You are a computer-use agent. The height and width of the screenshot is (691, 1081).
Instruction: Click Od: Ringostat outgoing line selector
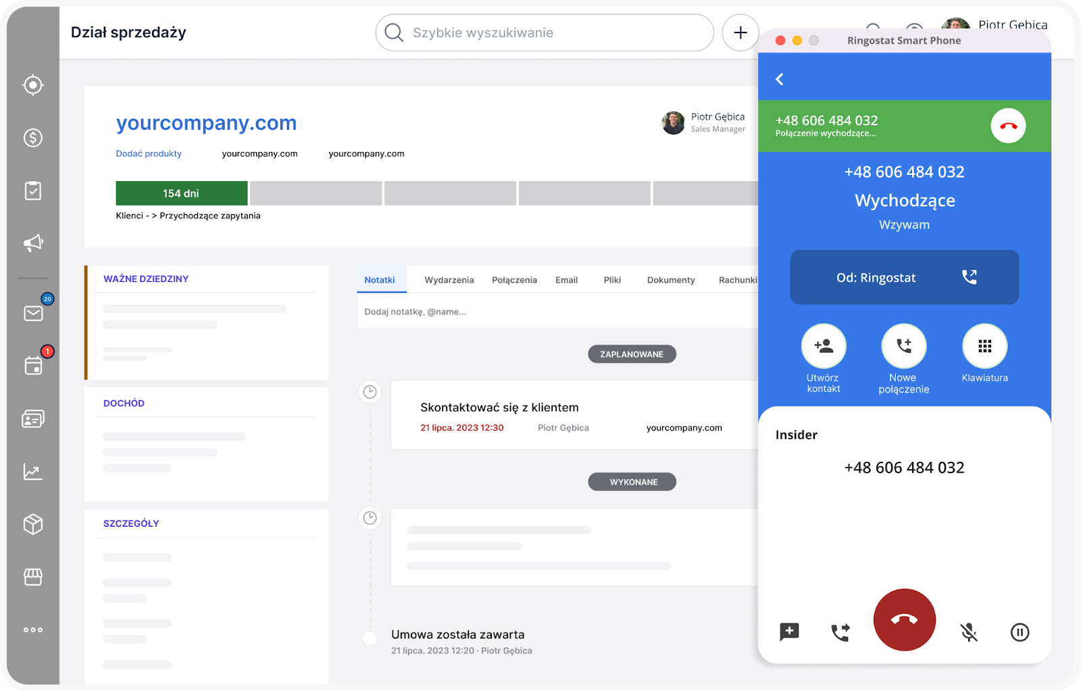pos(905,277)
